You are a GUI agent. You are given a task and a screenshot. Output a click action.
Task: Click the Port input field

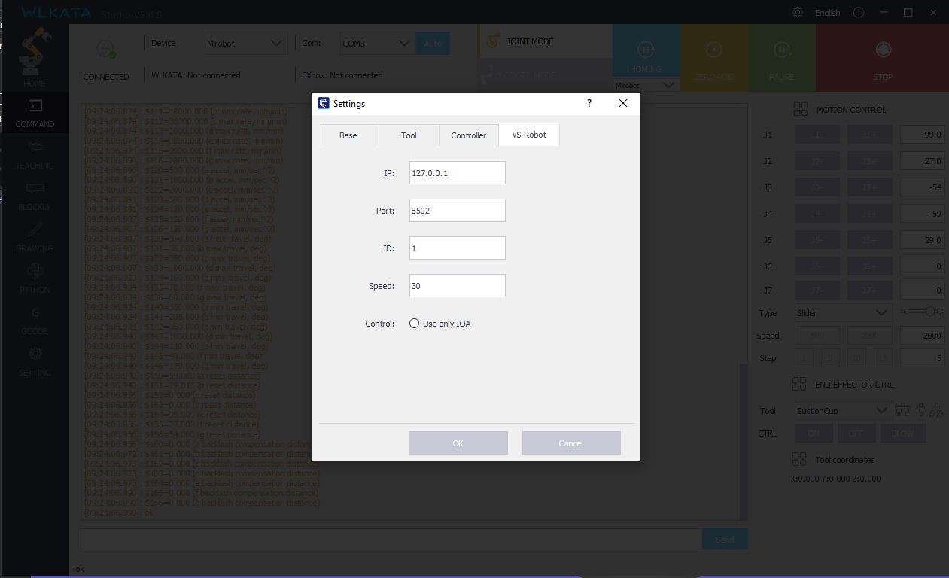click(458, 210)
